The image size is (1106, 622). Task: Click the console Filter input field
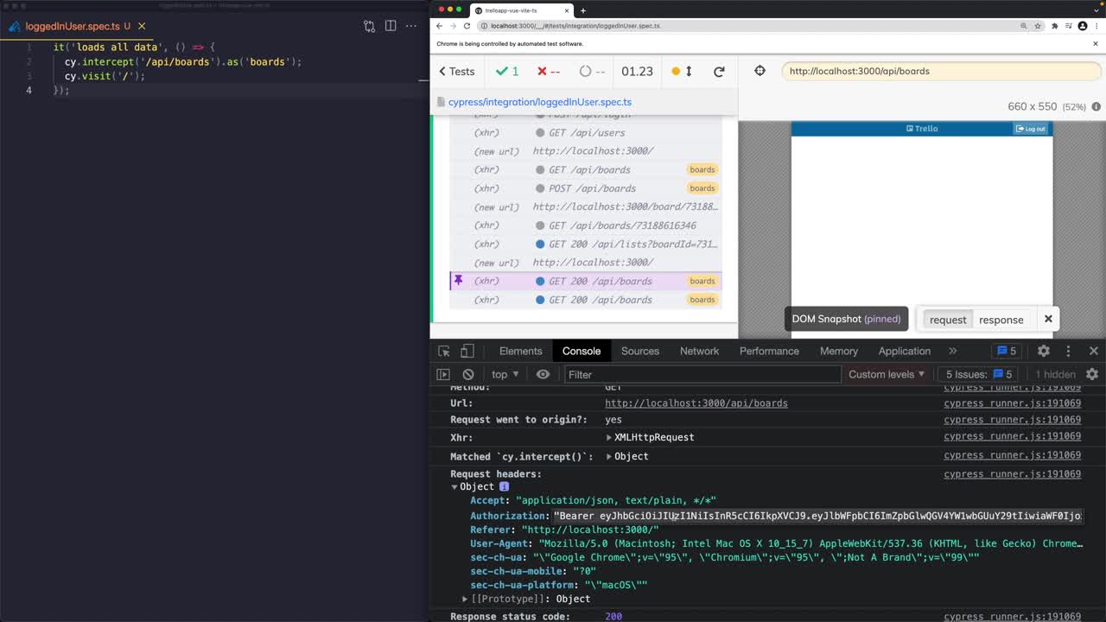tap(702, 374)
